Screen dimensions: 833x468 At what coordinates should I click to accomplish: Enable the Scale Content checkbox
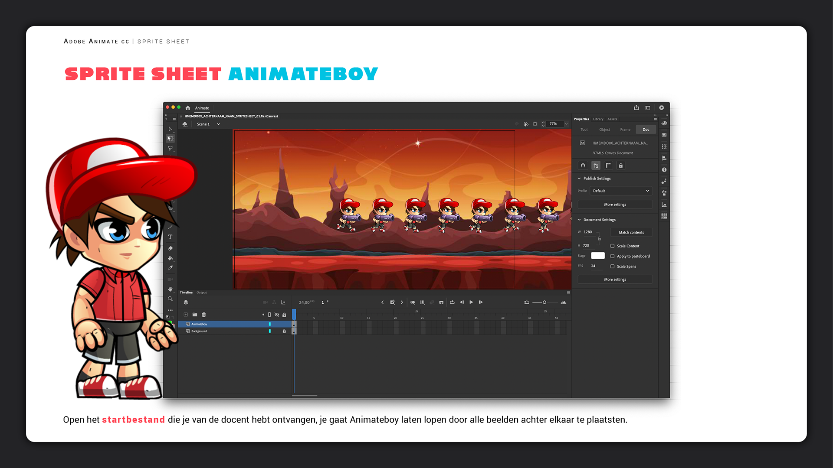click(x=613, y=246)
